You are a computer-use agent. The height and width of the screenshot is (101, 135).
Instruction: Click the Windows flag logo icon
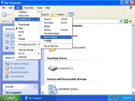coord(131,8)
